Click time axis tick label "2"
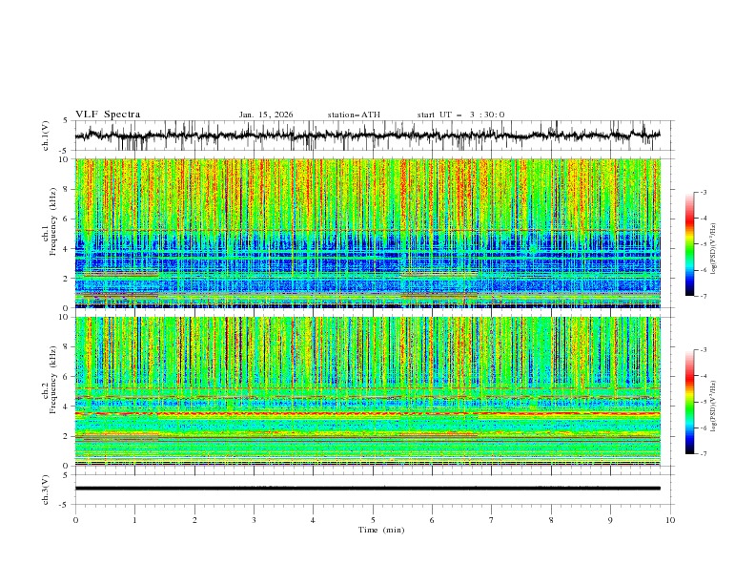The image size is (755, 584). 194,520
